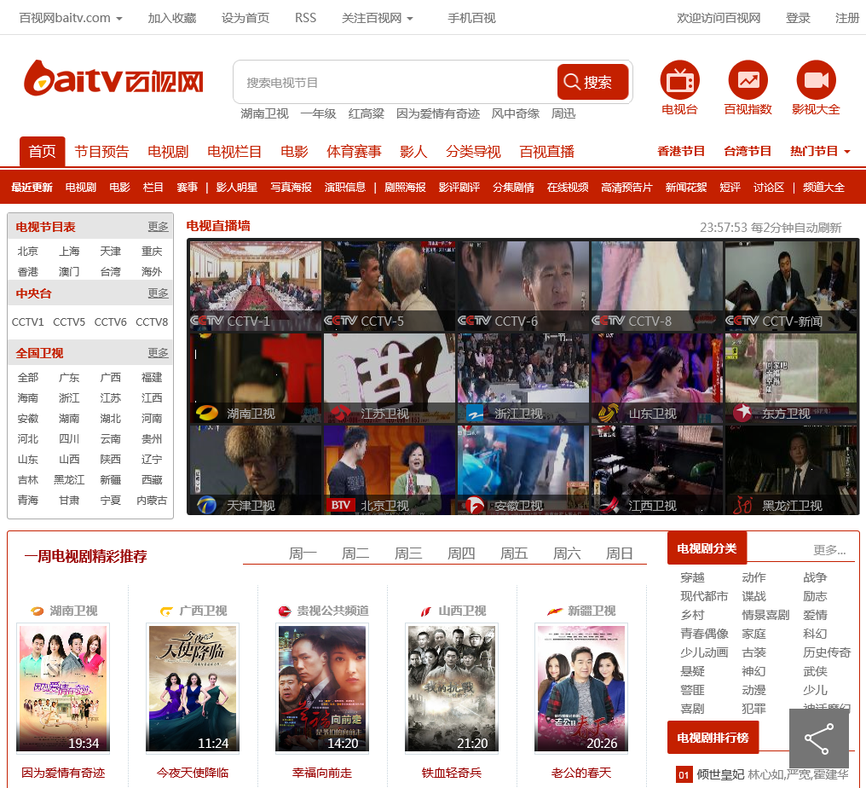Open the 天津卫视 live thumbnail
866x788 pixels.
(256, 470)
